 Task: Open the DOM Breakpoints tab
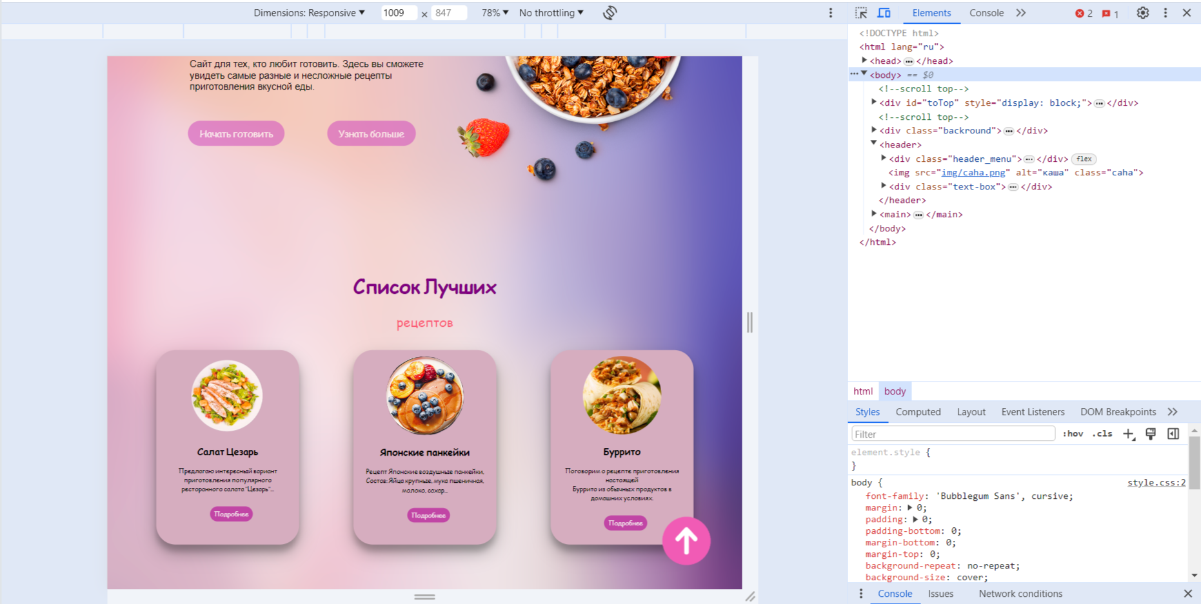pyautogui.click(x=1118, y=412)
